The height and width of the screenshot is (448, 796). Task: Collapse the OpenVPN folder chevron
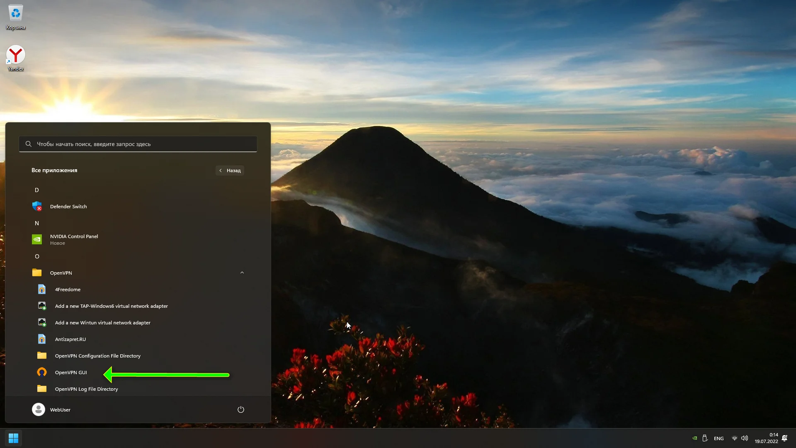point(242,273)
